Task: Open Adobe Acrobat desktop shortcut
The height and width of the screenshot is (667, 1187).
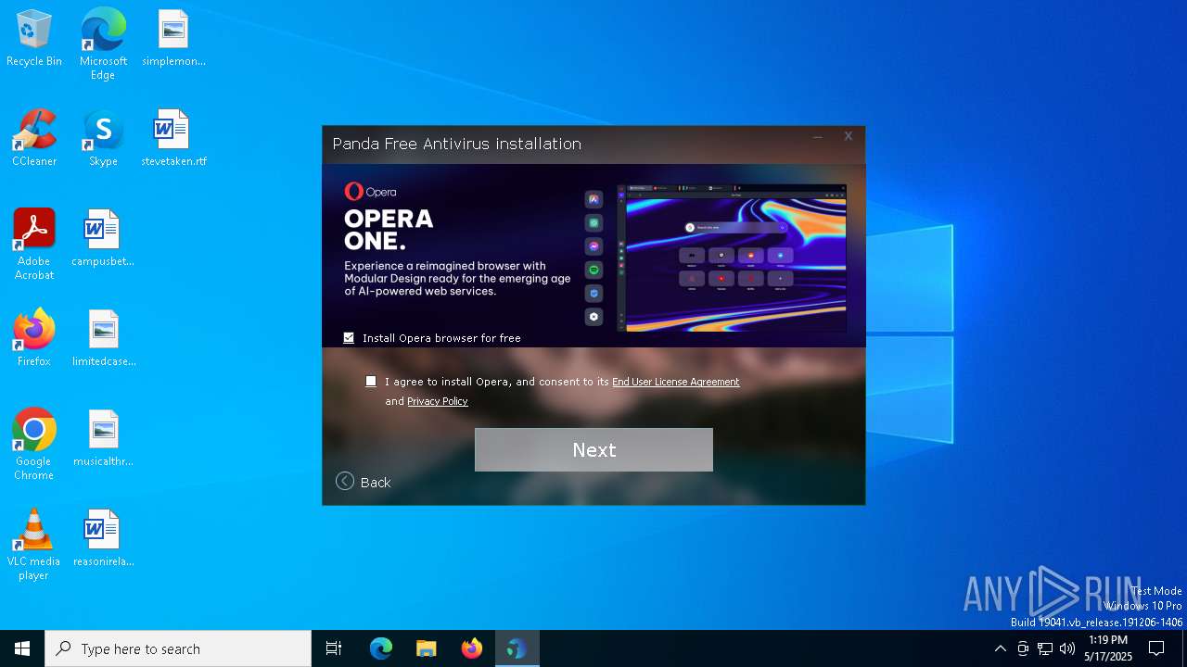Action: click(34, 245)
